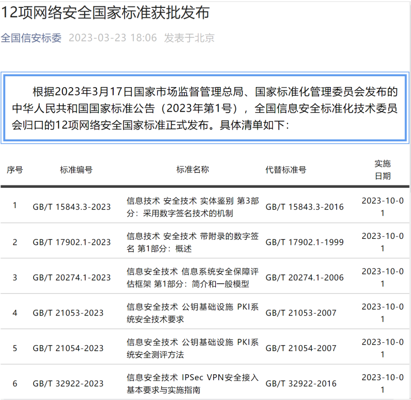The image size is (411, 400).
Task: Select standard number GB/T 15843.3-2023
Action: [x=72, y=207]
